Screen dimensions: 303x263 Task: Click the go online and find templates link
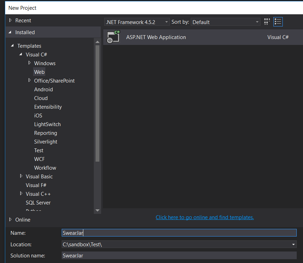[205, 217]
